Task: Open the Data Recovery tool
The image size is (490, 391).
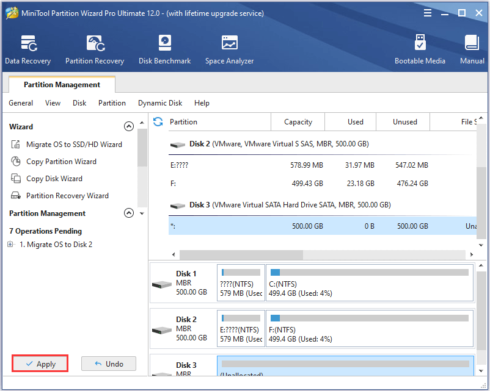Action: coord(28,49)
